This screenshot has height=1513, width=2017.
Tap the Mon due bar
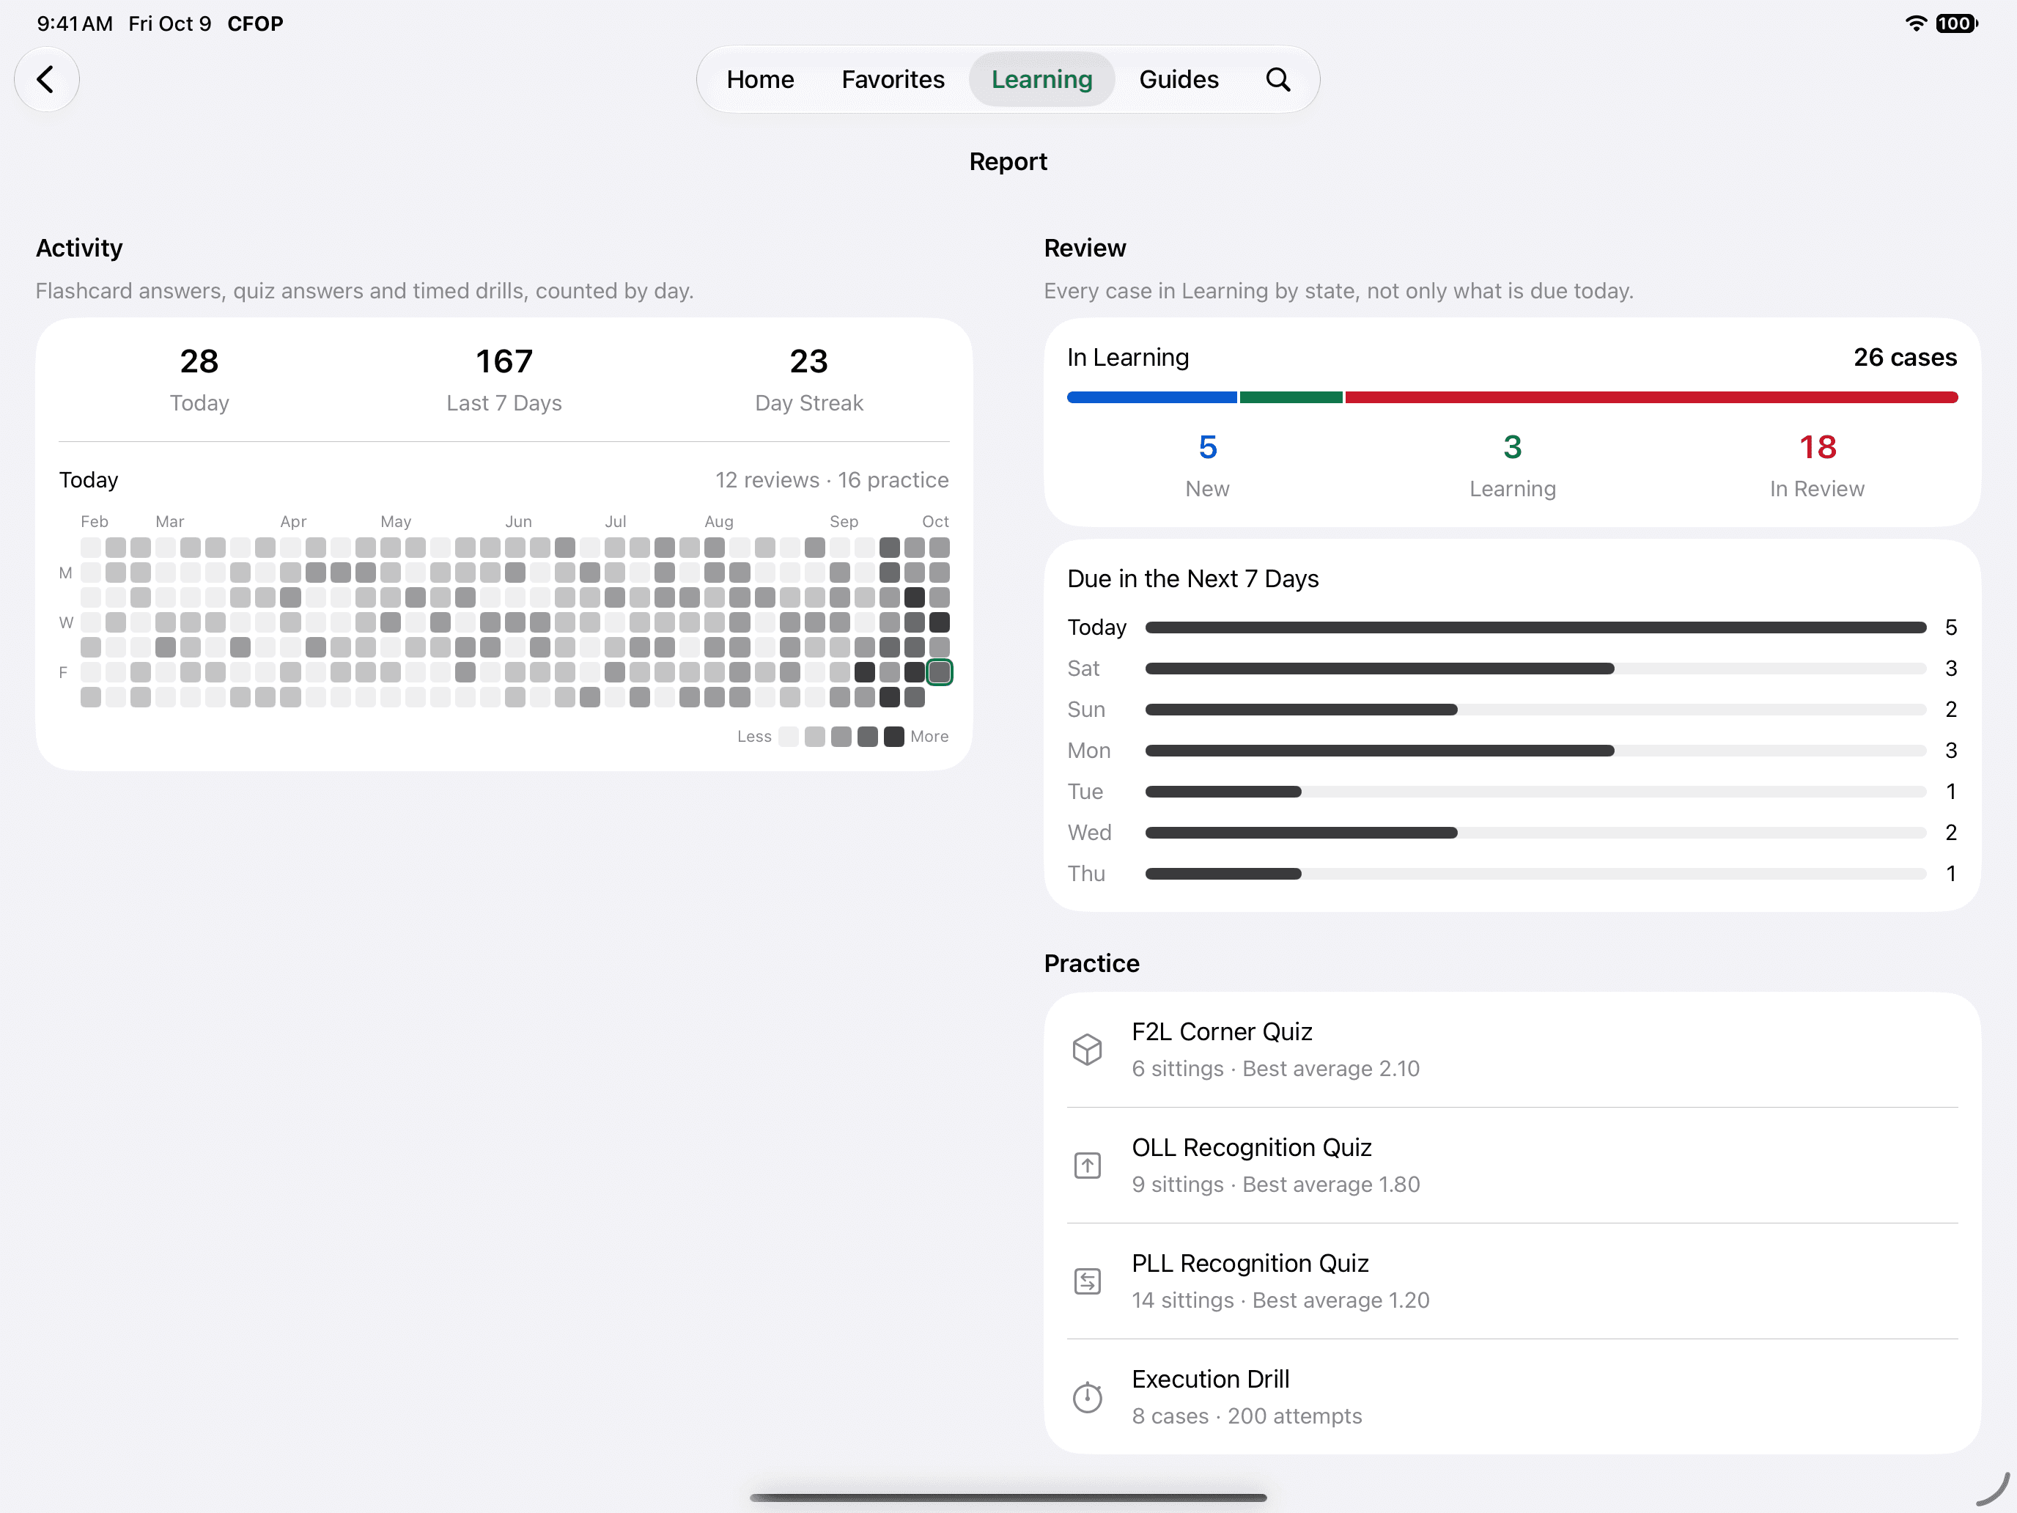tap(1535, 751)
